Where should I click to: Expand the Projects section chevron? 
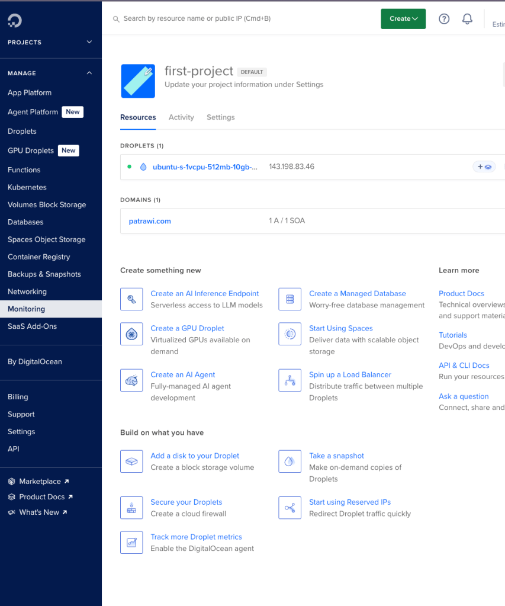click(x=89, y=42)
